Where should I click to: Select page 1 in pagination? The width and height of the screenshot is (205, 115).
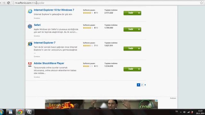coord(138,85)
